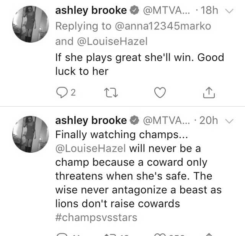Click ashley brooke name on 18h tweet

[91, 10]
